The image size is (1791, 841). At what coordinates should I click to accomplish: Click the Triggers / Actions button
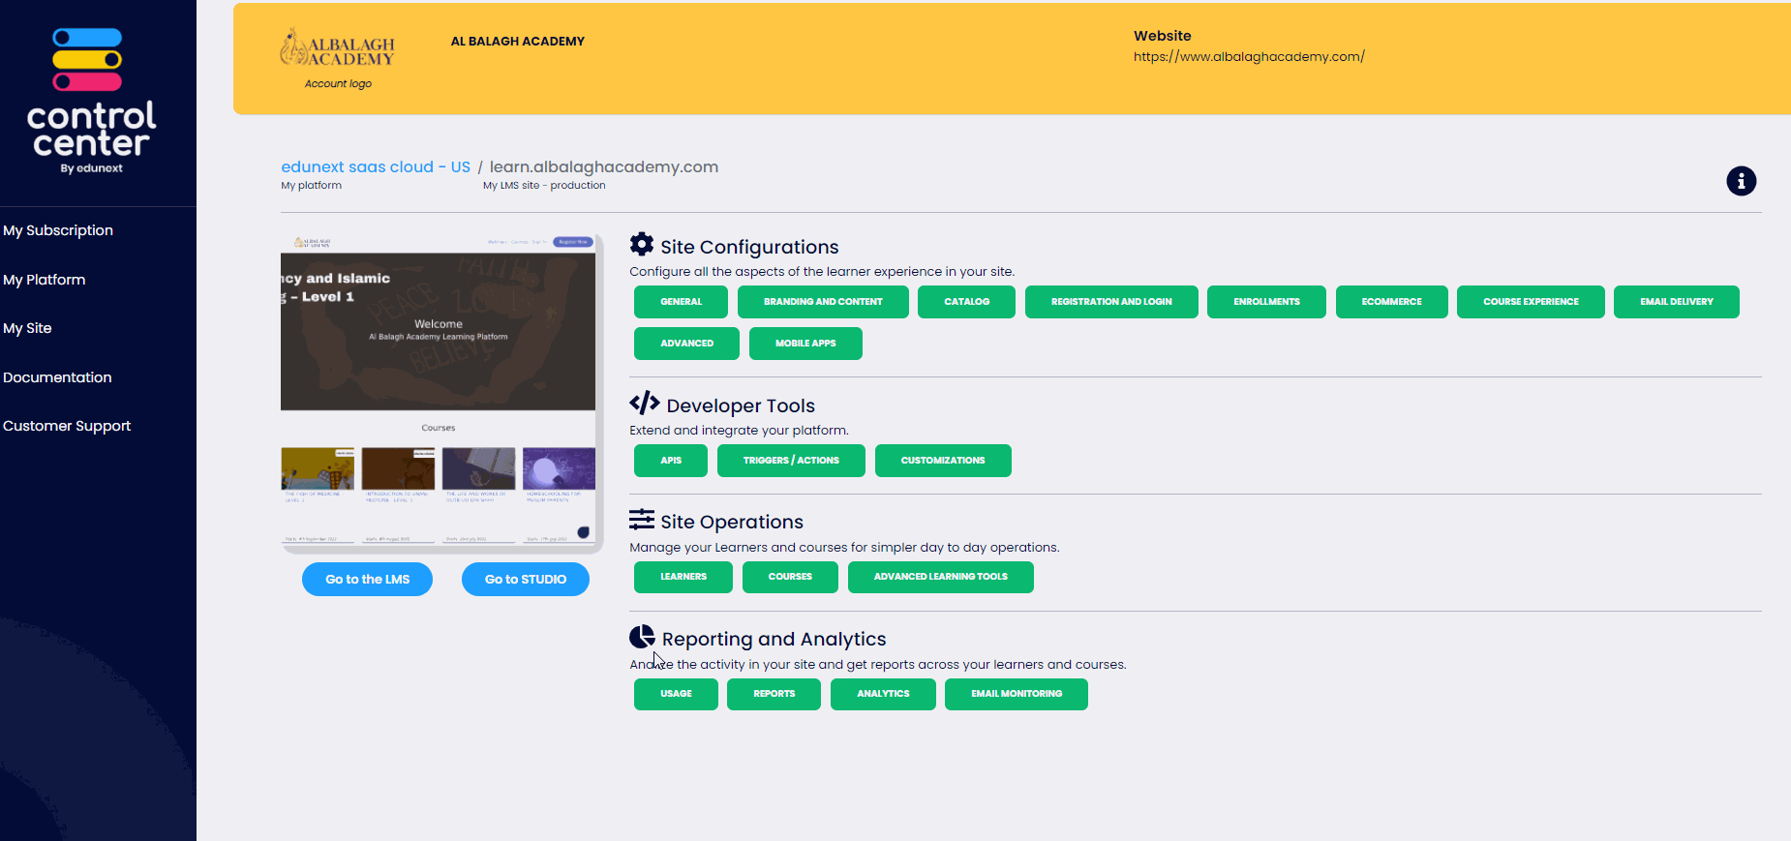pyautogui.click(x=791, y=461)
